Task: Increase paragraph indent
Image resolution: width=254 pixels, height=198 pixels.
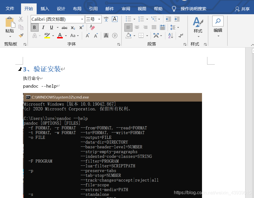Action: pyautogui.click(x=177, y=19)
